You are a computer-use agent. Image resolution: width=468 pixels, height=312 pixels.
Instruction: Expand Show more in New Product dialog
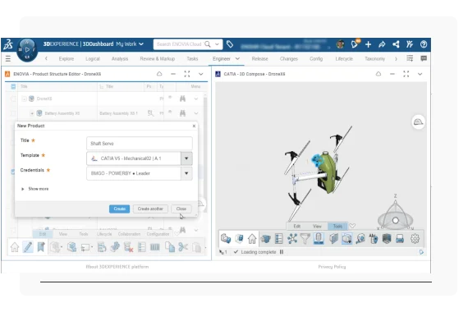pyautogui.click(x=35, y=189)
